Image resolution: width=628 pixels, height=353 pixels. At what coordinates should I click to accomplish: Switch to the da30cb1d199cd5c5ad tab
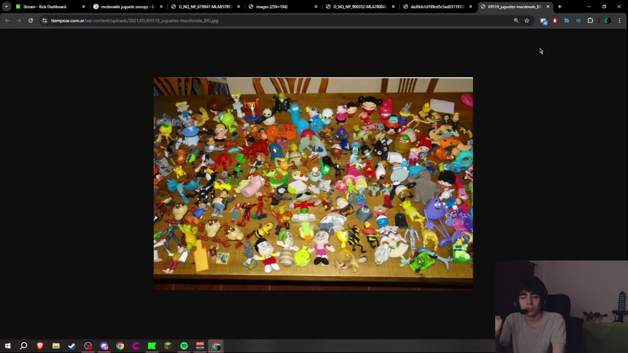[x=437, y=7]
